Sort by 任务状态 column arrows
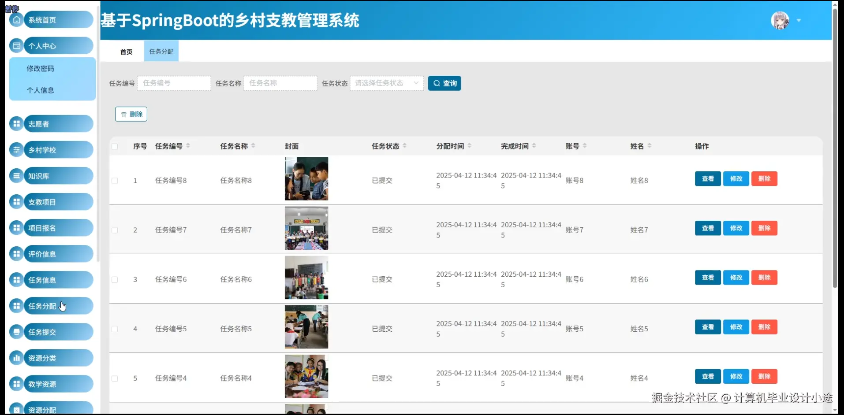This screenshot has width=844, height=415. click(404, 146)
